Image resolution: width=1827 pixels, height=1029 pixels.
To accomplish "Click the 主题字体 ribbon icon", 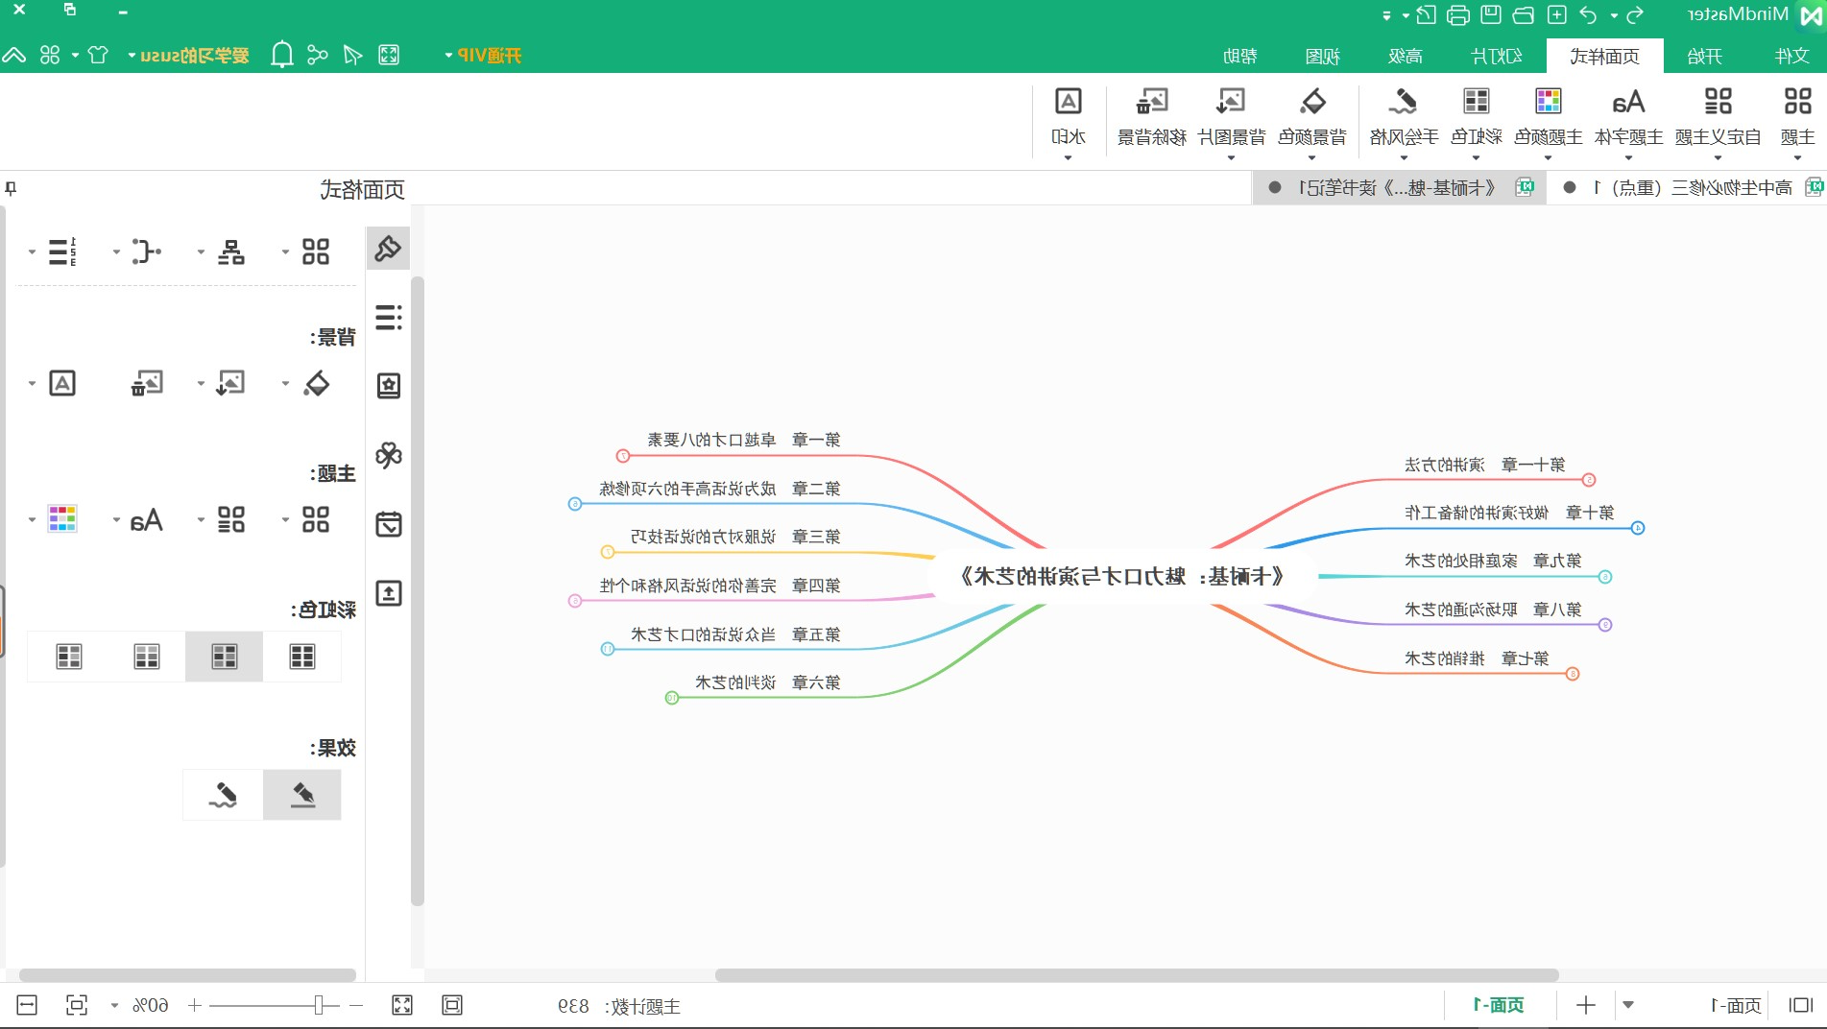I will click(x=1628, y=115).
